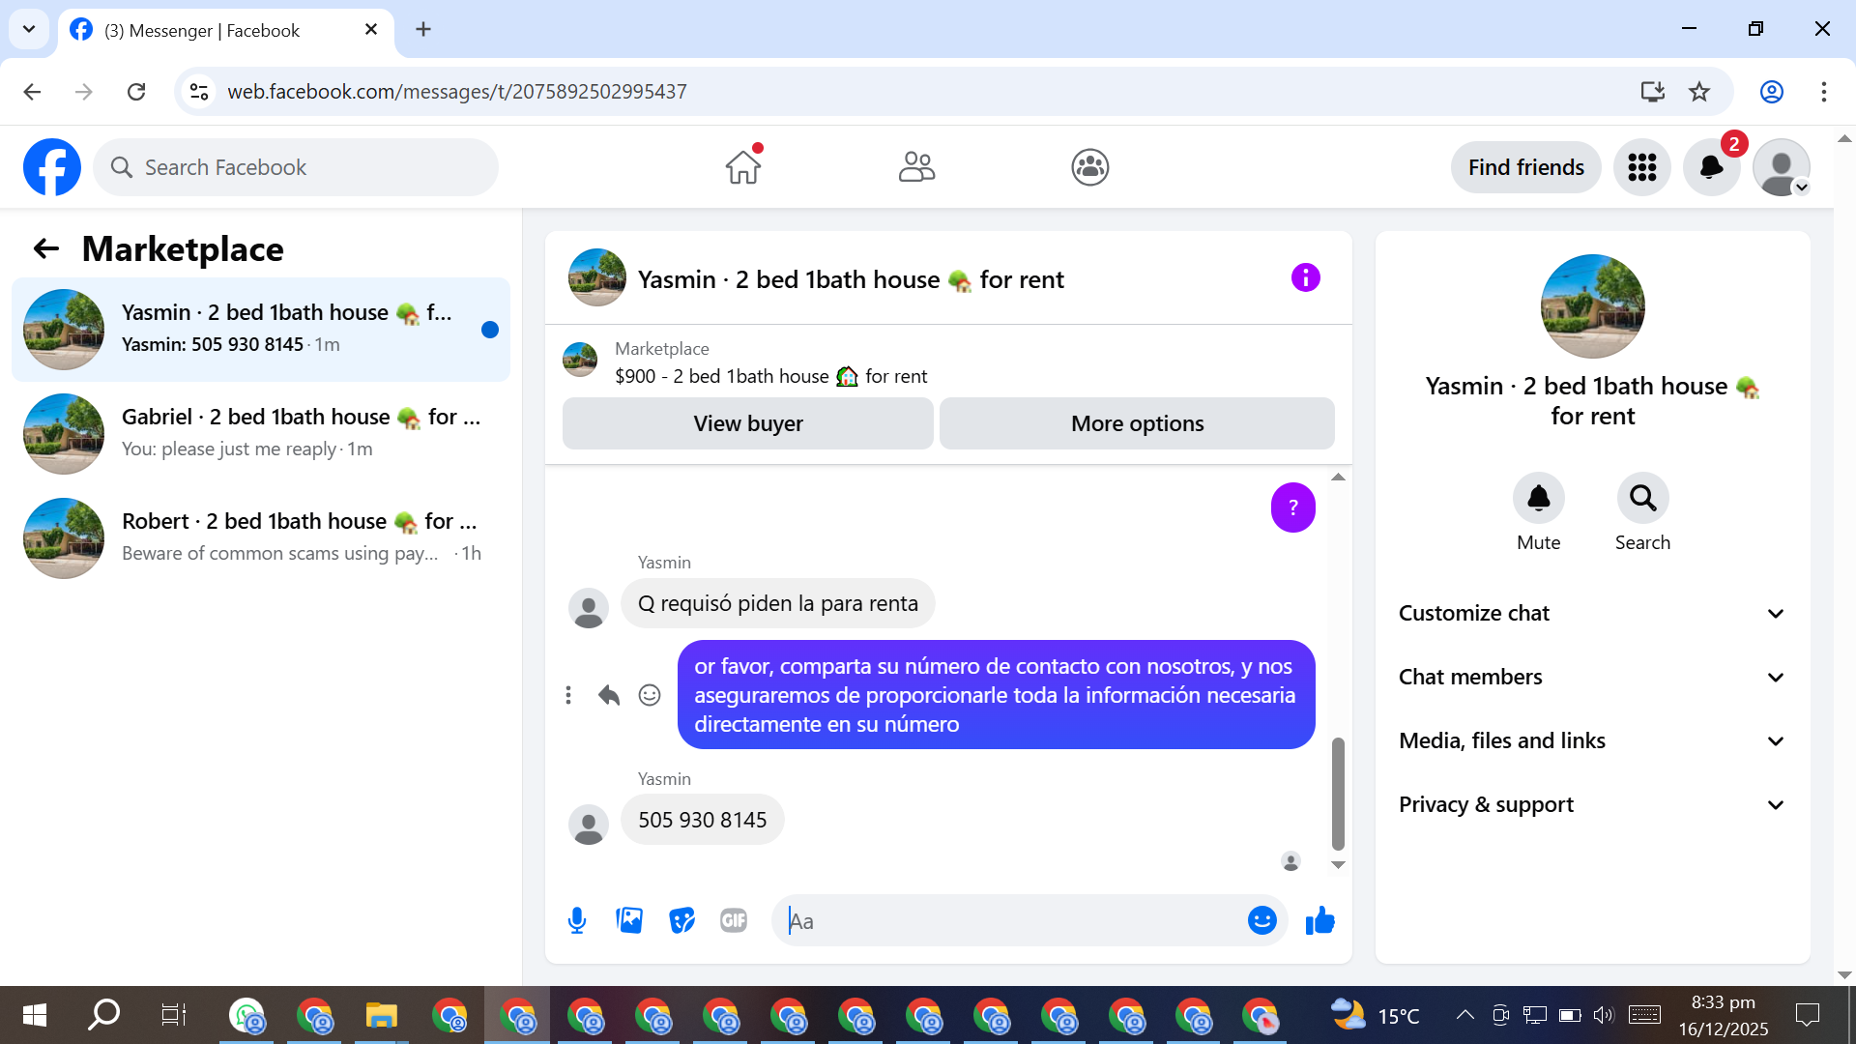1856x1044 pixels.
Task: Click the purple question mark bubble
Action: pyautogui.click(x=1292, y=507)
